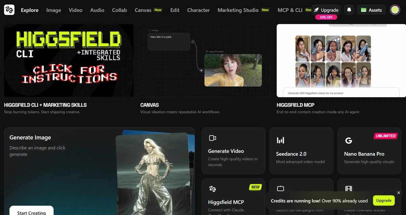This screenshot has height=215, width=406.
Task: Click the Seedance 2.0 bars icon
Action: pos(280,140)
